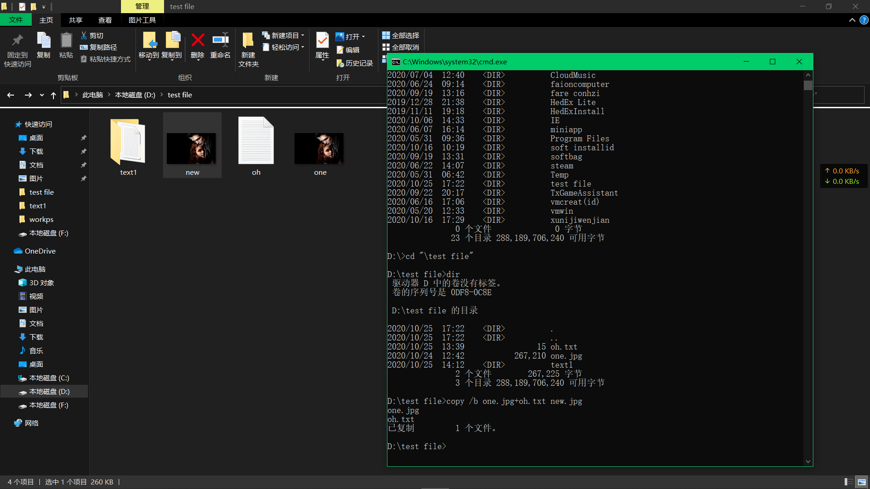The width and height of the screenshot is (870, 489).
Task: Open the Share (共享) ribbon tab
Action: coord(75,20)
